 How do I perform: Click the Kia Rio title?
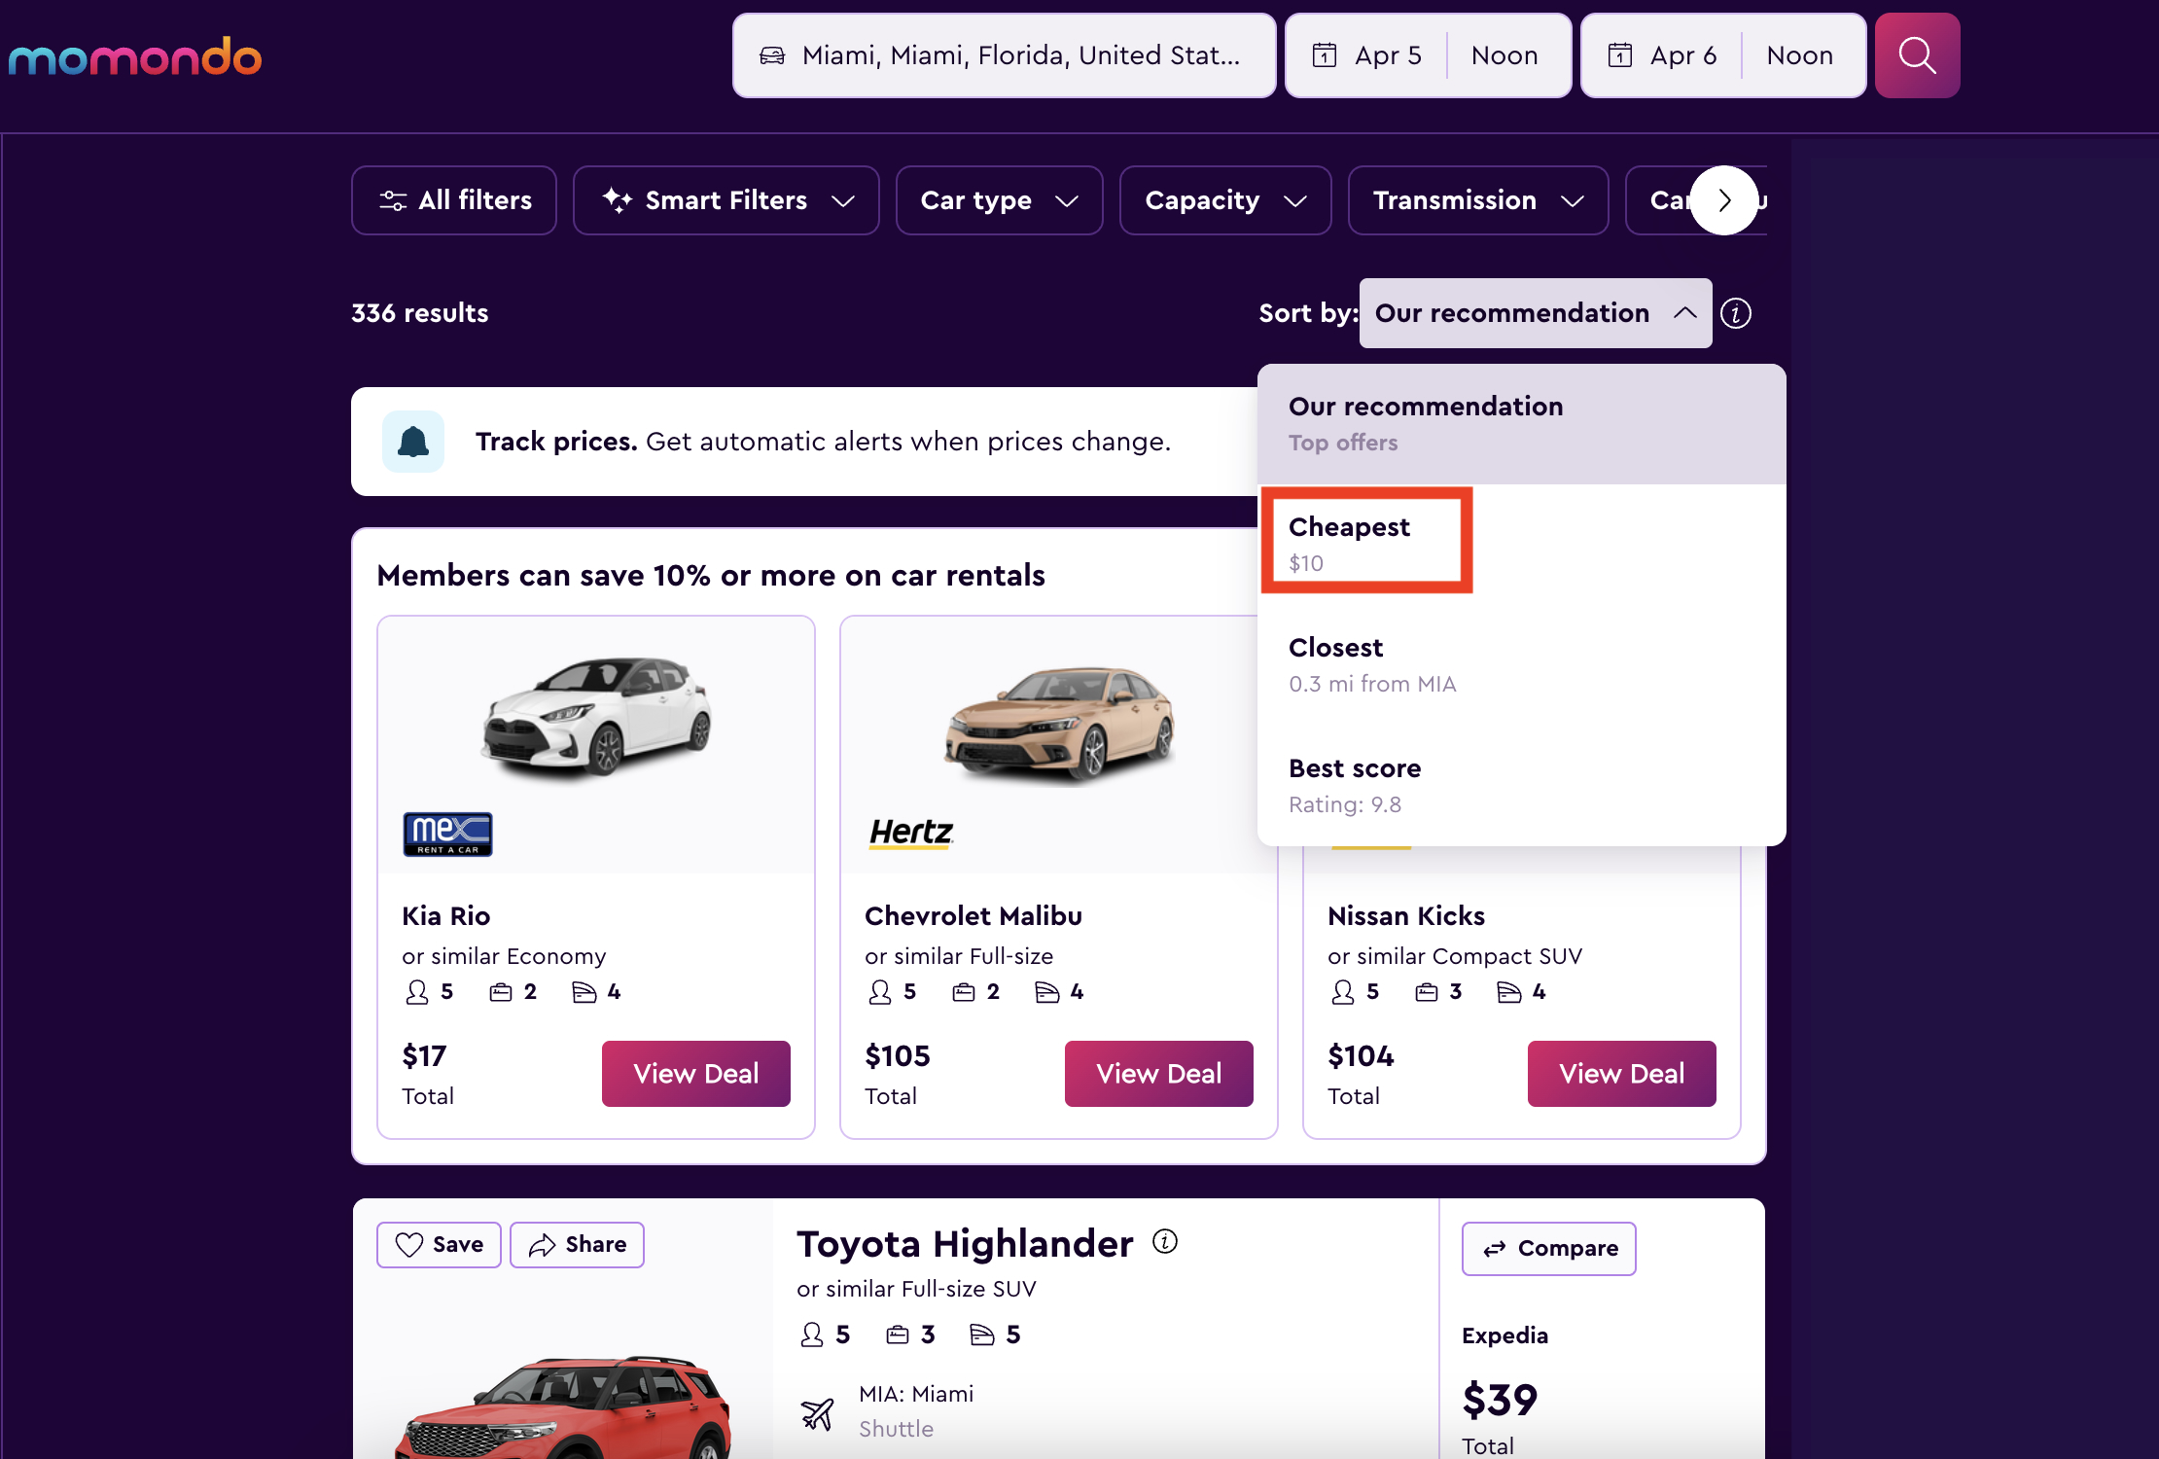pos(446,916)
